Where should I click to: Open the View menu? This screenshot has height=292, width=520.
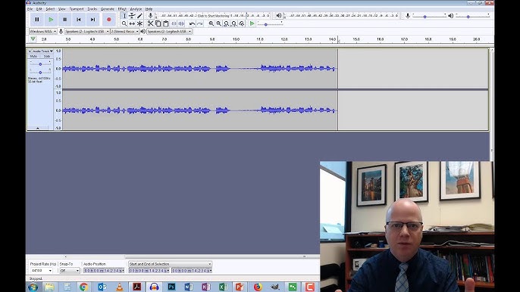[61, 9]
